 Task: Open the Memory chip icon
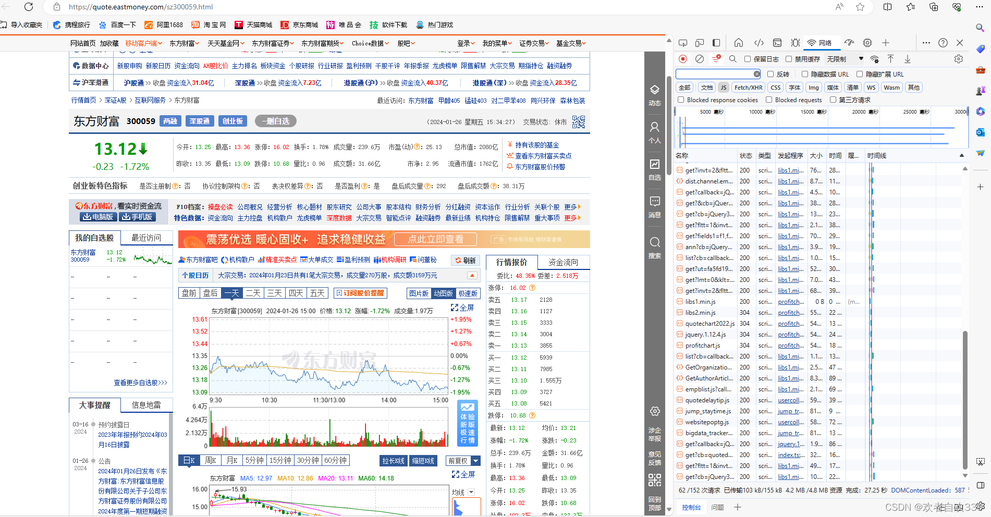[x=867, y=43]
